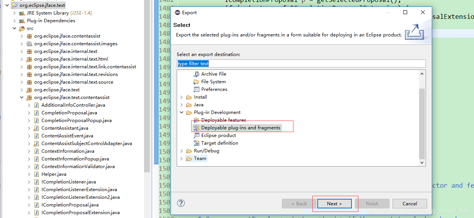Select ContextInformation.java in Package Explorer
This screenshot has height=218, width=474.
coord(68,151)
